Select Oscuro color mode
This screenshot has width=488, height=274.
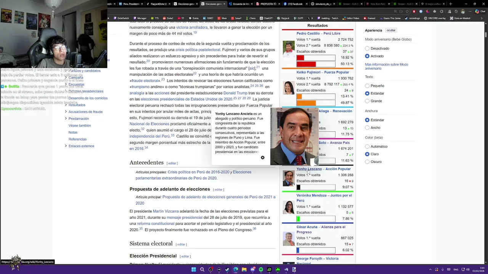click(367, 162)
